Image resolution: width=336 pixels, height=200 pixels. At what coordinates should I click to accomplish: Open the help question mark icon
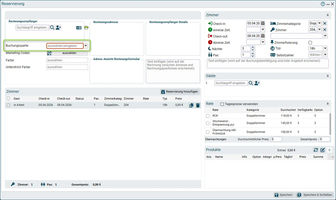point(323,4)
